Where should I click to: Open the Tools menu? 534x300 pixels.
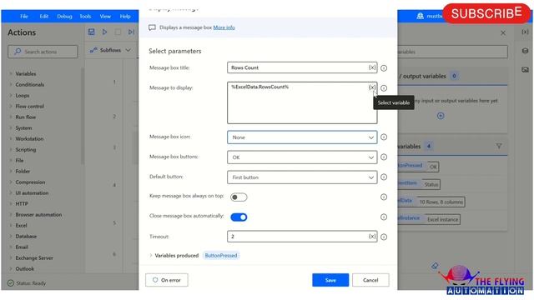[85, 17]
